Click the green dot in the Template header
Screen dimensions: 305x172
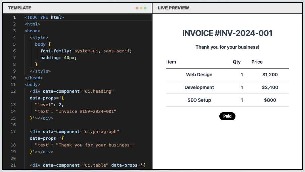coord(145,8)
